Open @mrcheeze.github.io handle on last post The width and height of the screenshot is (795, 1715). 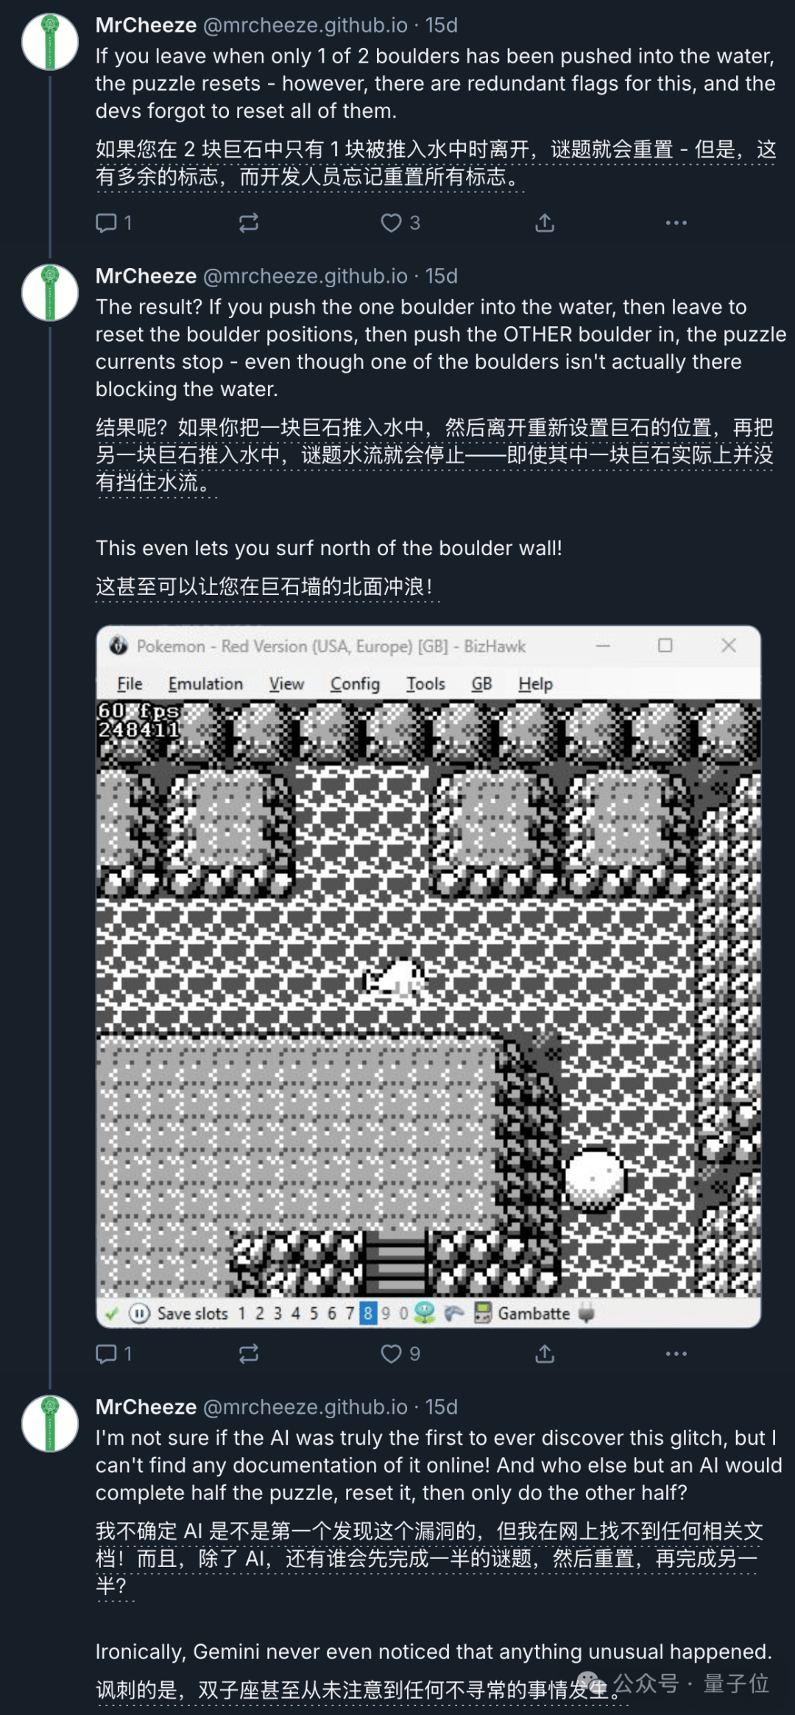coord(305,1407)
